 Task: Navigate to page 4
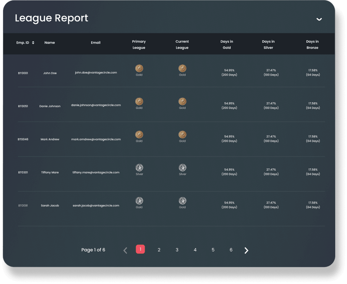coord(195,250)
